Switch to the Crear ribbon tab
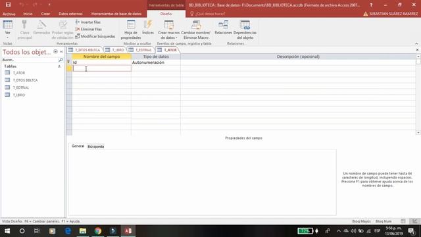The height and width of the screenshot is (237, 421). tap(45, 14)
